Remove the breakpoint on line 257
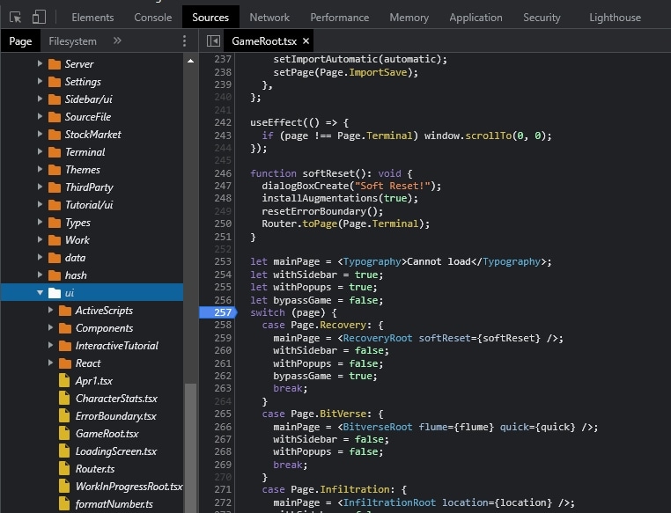671x513 pixels. 218,312
